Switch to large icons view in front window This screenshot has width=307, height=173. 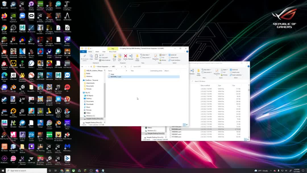[x=186, y=125]
